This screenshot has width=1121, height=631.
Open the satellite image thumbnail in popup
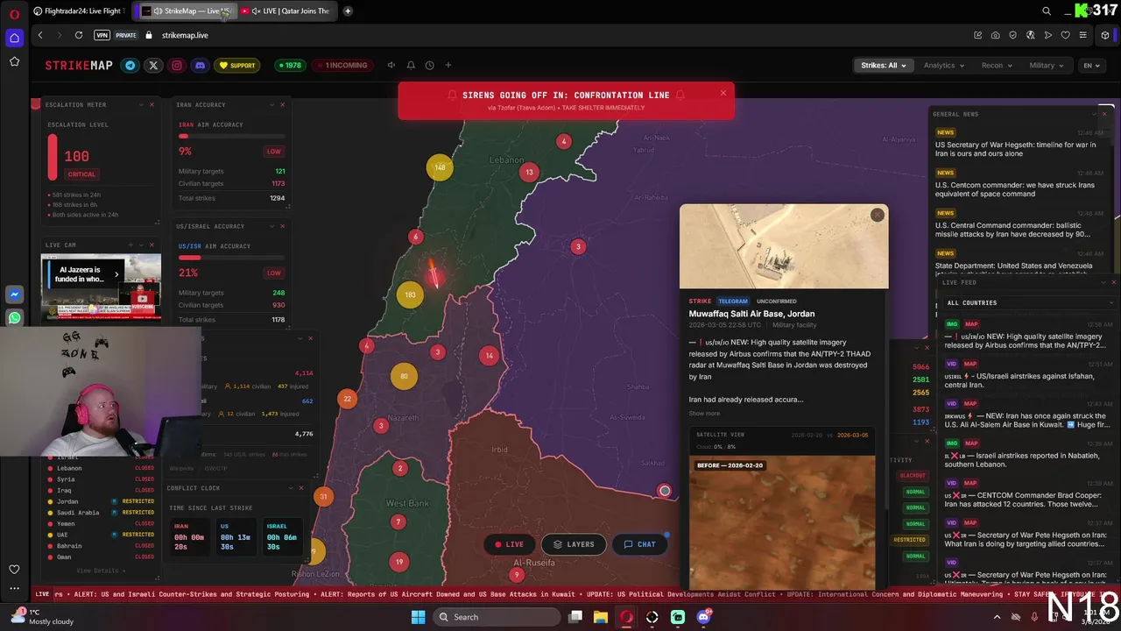point(784,247)
